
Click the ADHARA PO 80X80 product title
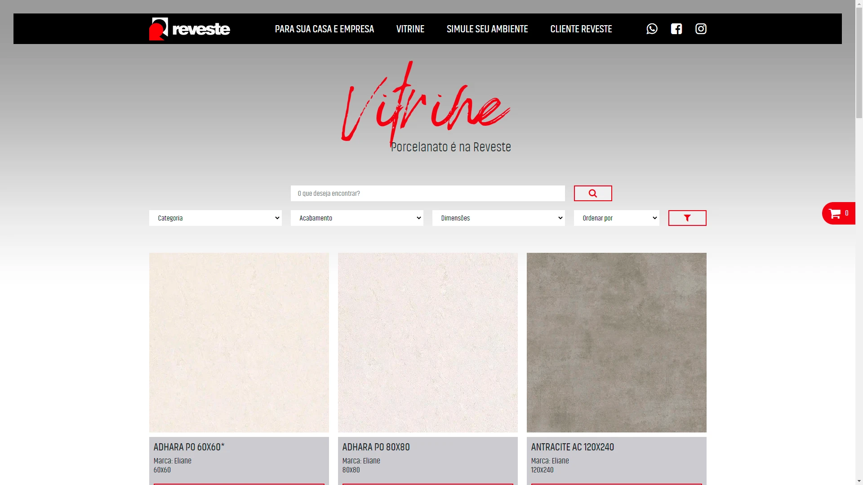(376, 447)
